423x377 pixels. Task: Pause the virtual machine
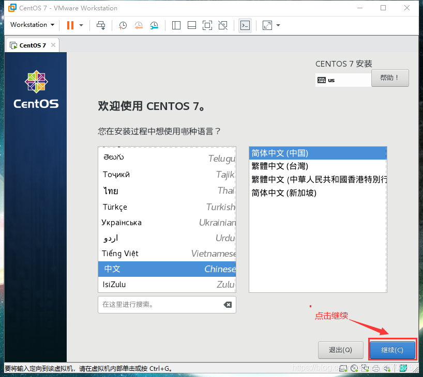click(x=70, y=25)
